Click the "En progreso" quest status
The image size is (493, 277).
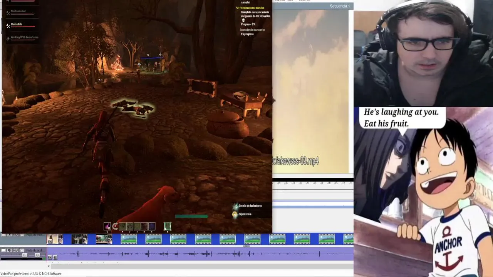click(x=247, y=34)
